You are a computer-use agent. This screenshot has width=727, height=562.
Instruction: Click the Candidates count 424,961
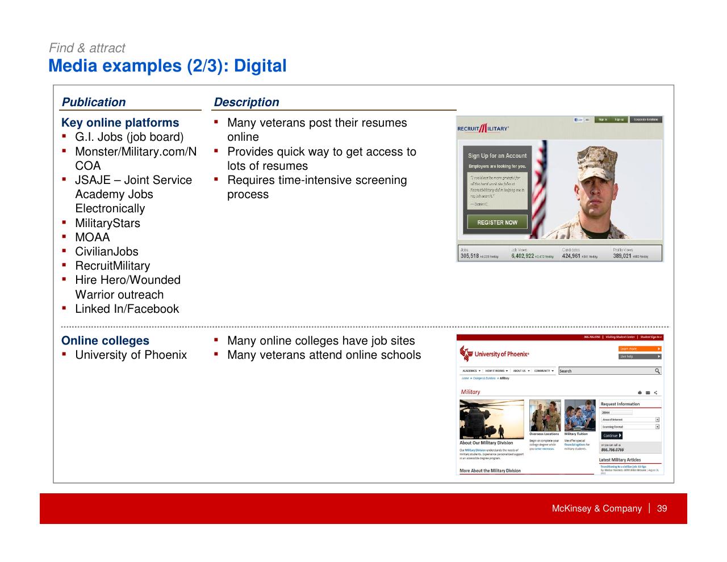point(571,256)
